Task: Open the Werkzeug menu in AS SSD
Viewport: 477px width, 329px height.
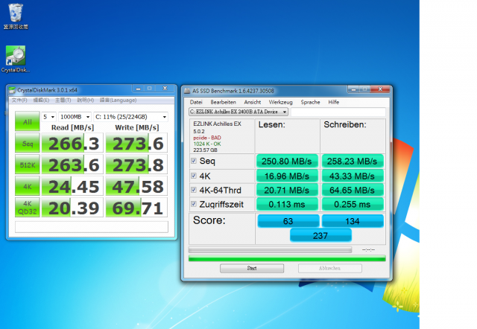Action: 280,102
